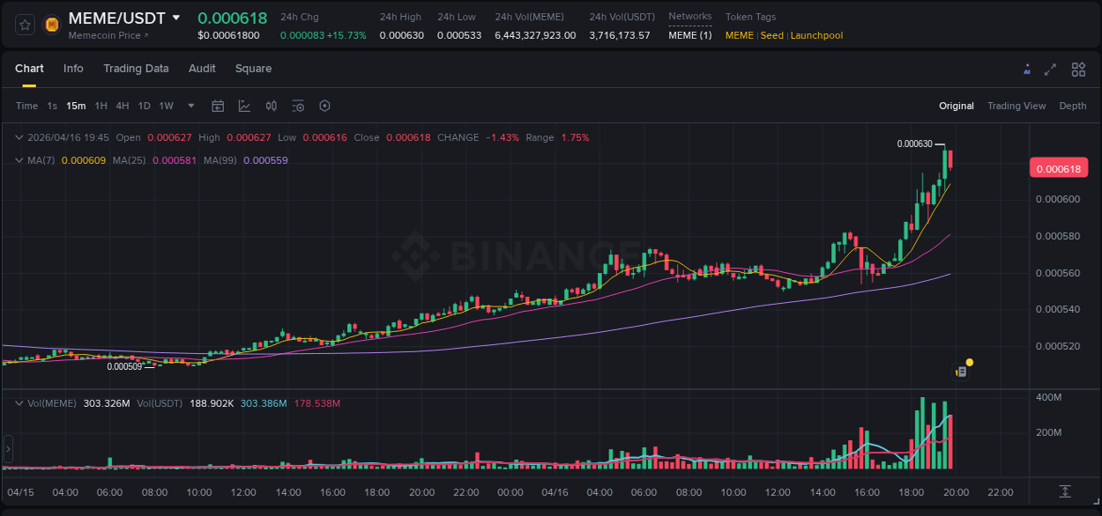Click the MEME coin logo
This screenshot has width=1102, height=516.
[51, 23]
